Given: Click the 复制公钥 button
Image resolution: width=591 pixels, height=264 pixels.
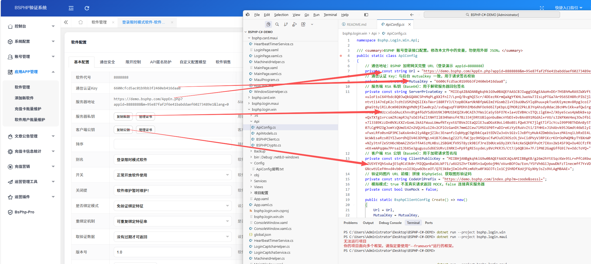Looking at the screenshot, I should pos(123,130).
